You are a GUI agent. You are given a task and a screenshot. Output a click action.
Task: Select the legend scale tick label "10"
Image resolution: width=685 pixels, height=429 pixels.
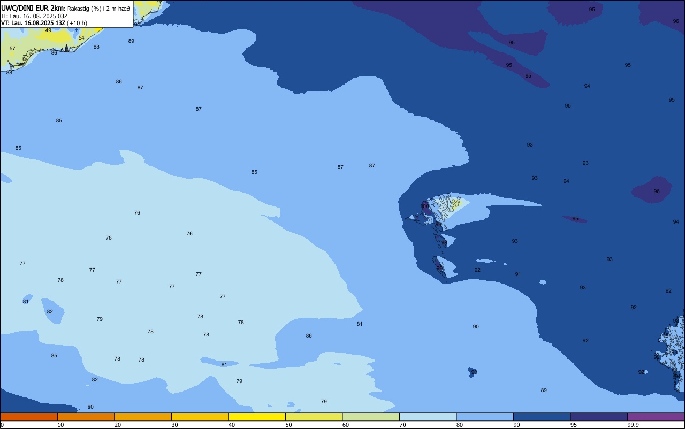[60, 425]
